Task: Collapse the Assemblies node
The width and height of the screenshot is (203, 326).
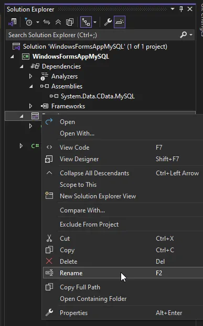Action: 31,86
